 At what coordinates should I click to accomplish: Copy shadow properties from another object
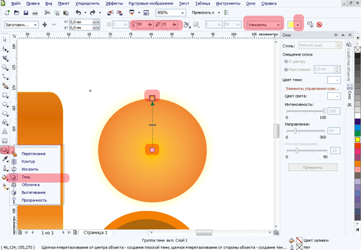pyautogui.click(x=310, y=25)
